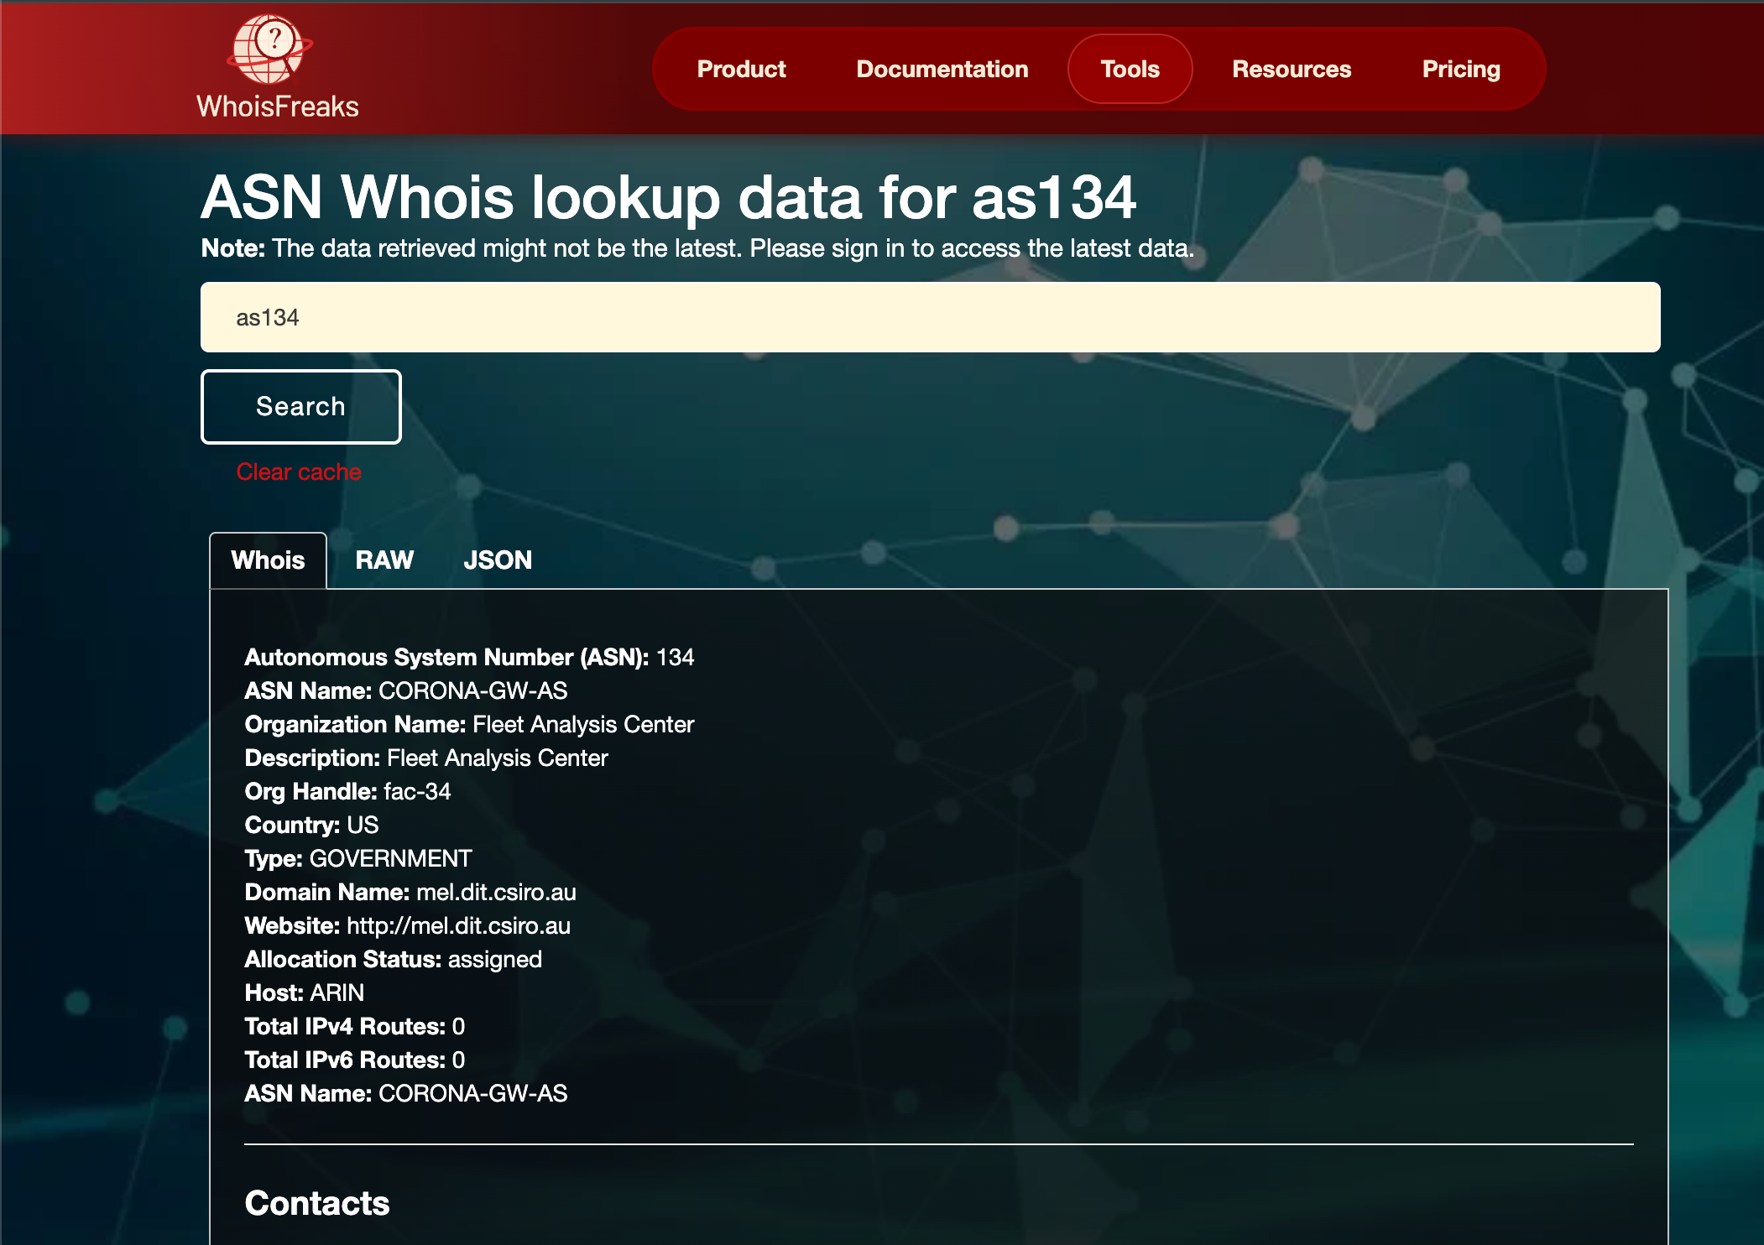Select the first ASN Name CORONA-GW-AS line
The image size is (1764, 1245).
point(406,691)
